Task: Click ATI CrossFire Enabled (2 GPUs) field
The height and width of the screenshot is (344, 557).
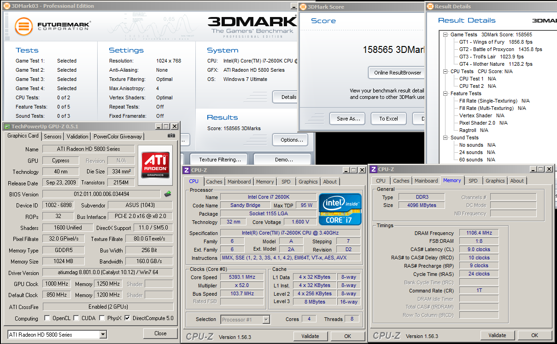Action: click(108, 306)
